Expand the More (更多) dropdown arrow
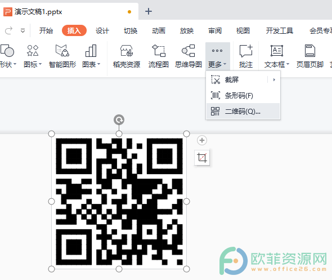The height and width of the screenshot is (280, 332). pyautogui.click(x=225, y=64)
